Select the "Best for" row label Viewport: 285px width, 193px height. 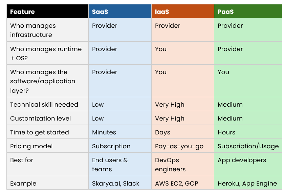coord(22,160)
